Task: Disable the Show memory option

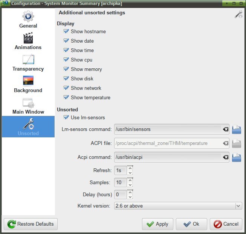Action: [x=66, y=69]
